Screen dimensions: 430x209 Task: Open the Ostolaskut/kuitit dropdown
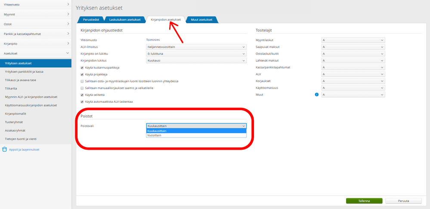[353, 54]
